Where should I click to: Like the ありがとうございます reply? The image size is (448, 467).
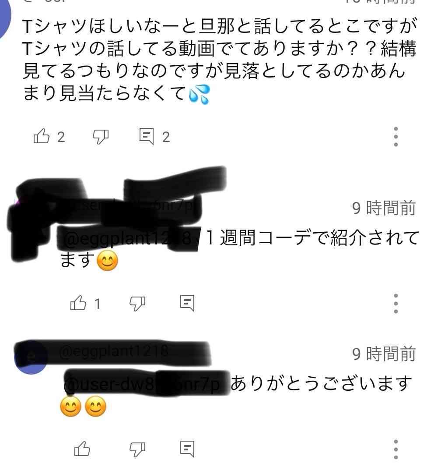pos(82,449)
